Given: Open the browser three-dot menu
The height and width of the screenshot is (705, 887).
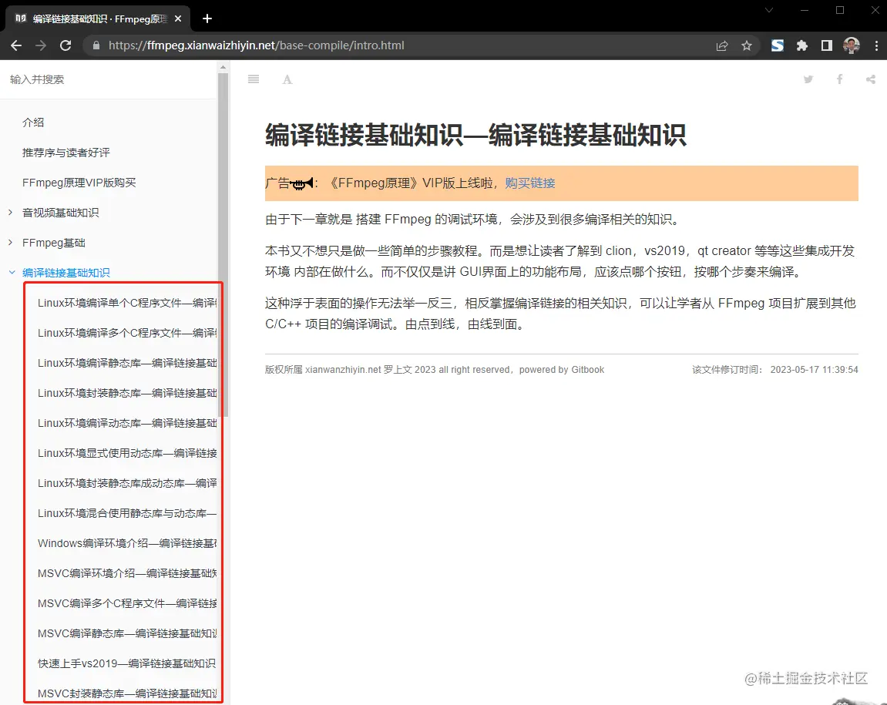Looking at the screenshot, I should 876,45.
